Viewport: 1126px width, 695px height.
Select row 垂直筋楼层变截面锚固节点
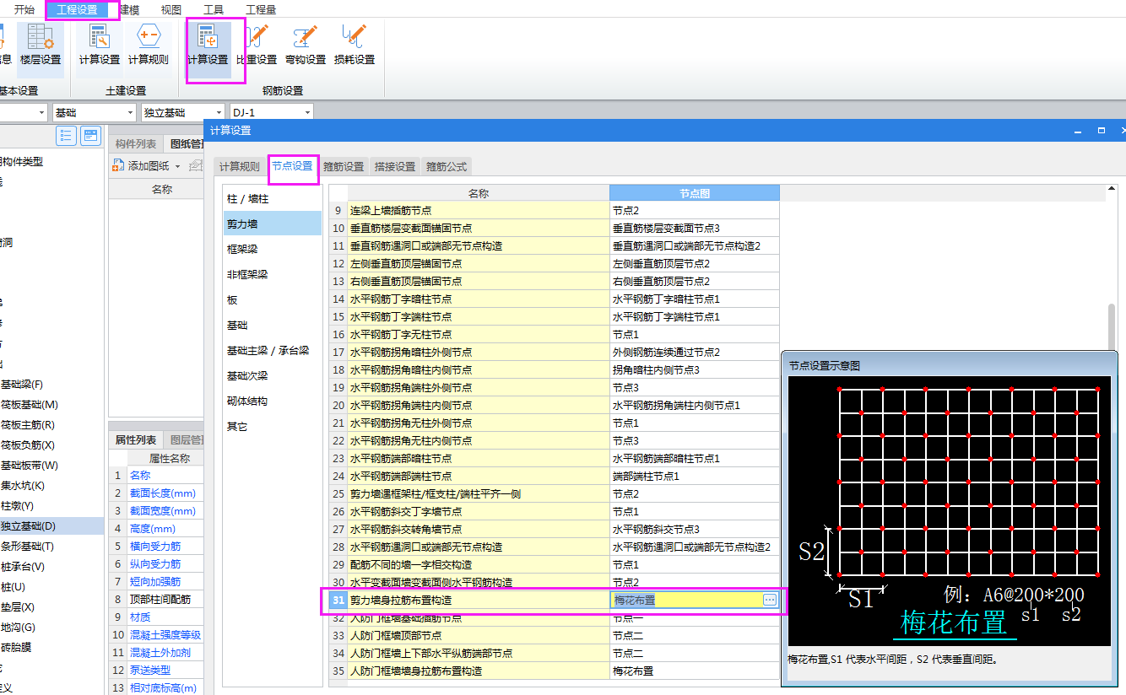pos(479,229)
